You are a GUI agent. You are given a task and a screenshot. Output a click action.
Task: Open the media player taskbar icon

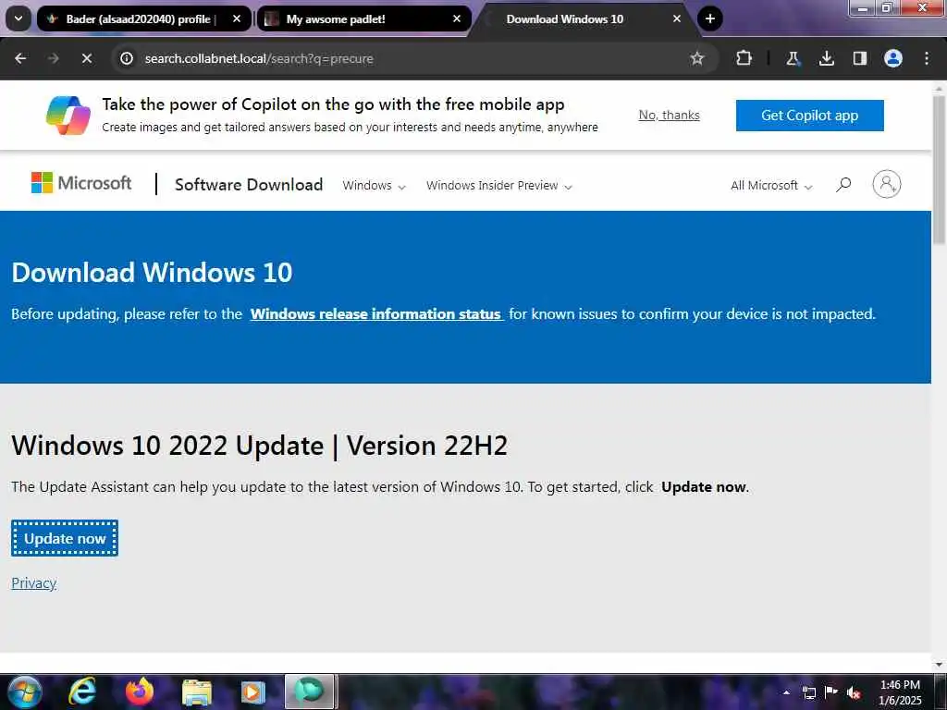point(253,692)
